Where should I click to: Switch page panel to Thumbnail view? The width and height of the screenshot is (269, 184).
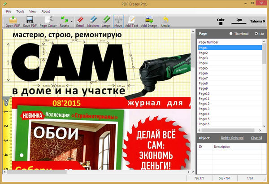click(x=231, y=34)
